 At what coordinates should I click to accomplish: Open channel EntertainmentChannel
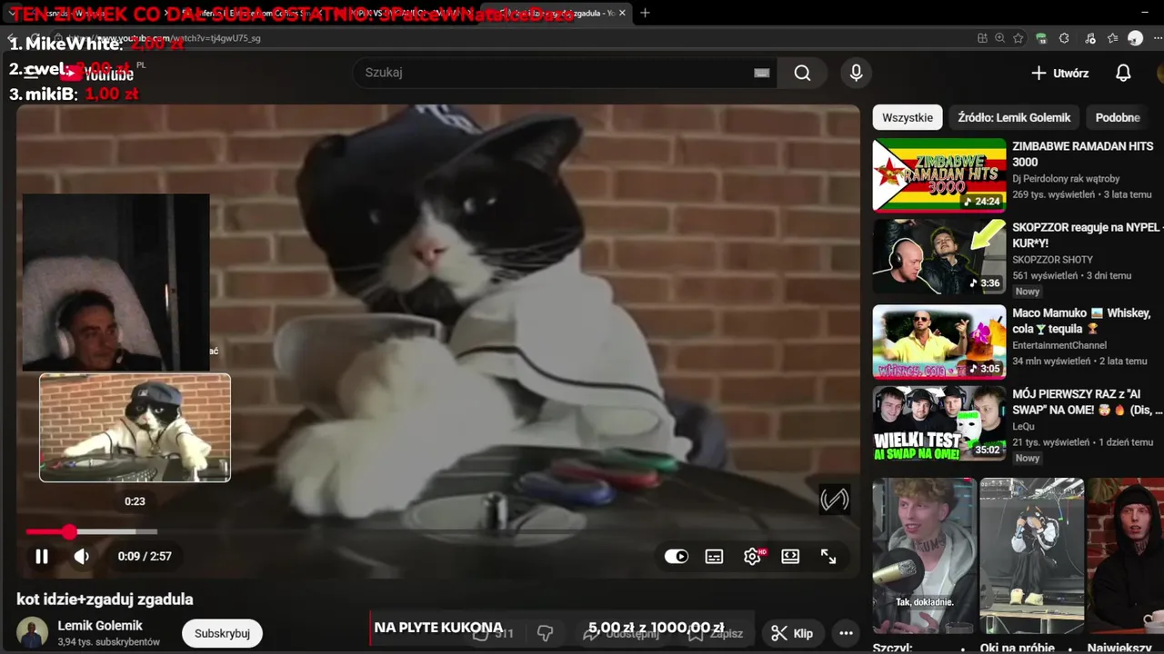click(1059, 345)
